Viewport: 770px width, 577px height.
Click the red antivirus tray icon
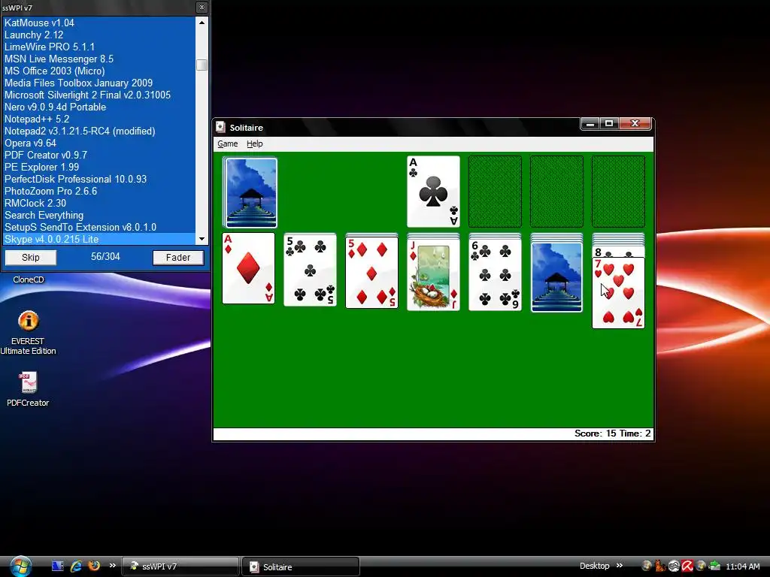click(687, 566)
